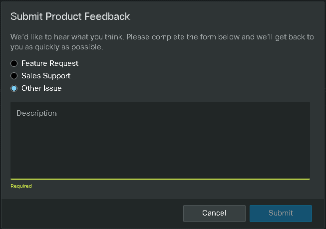326x229 pixels.
Task: Select the Feature Request radio button
Action: point(14,63)
